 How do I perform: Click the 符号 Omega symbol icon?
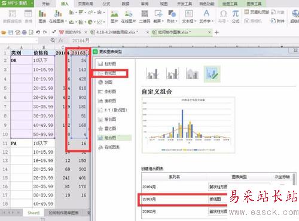(223, 16)
